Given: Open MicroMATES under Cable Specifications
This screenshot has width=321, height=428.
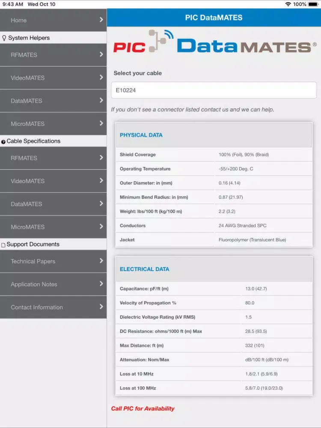Looking at the screenshot, I should tap(53, 227).
